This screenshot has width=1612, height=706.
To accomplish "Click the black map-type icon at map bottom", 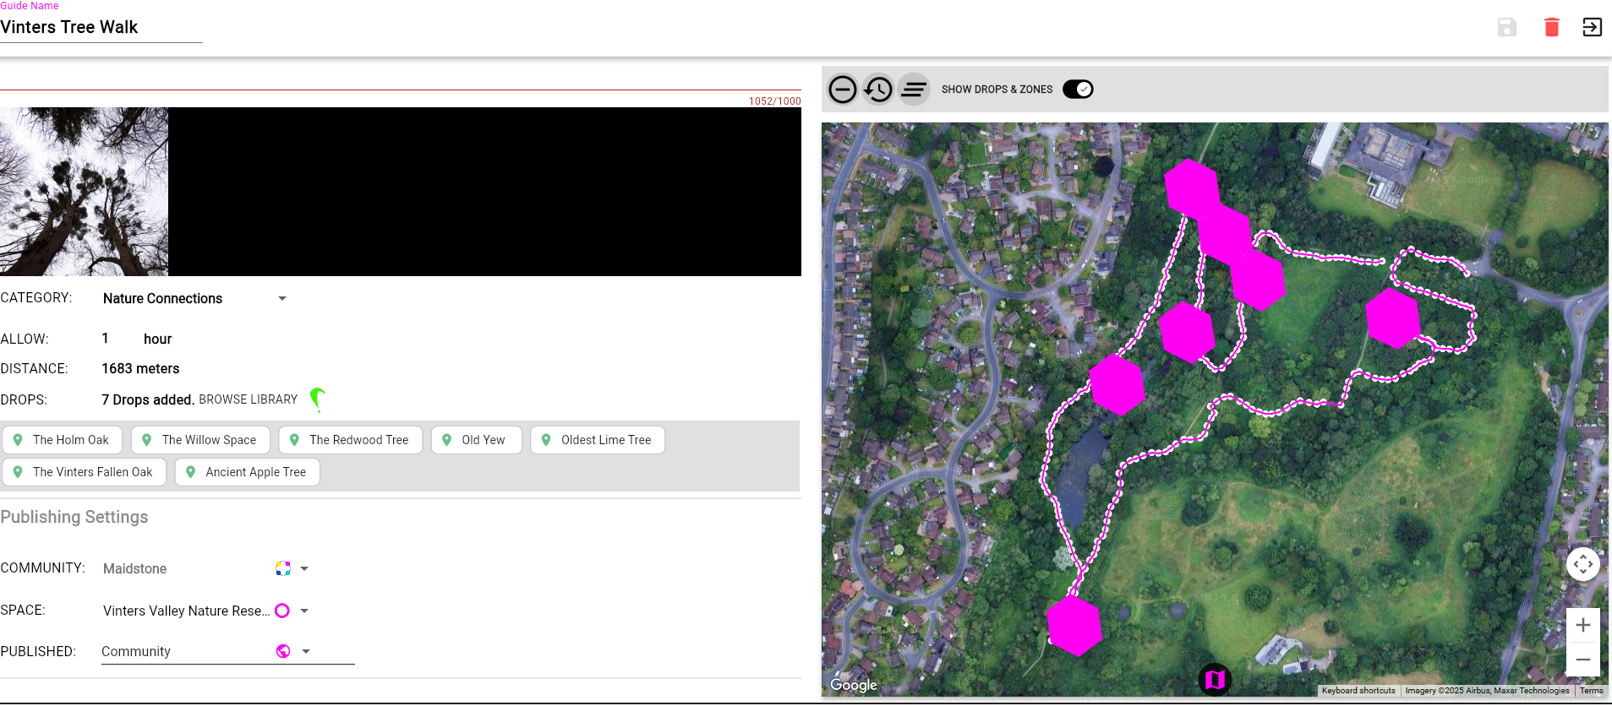I will pos(1215,679).
